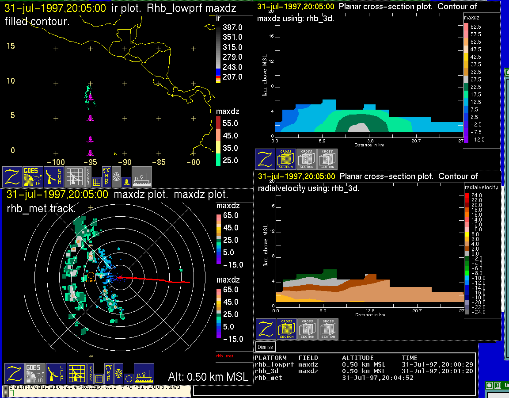Click the buoy icon in the ir plot toolbar
The height and width of the screenshot is (398, 509).
point(126,180)
